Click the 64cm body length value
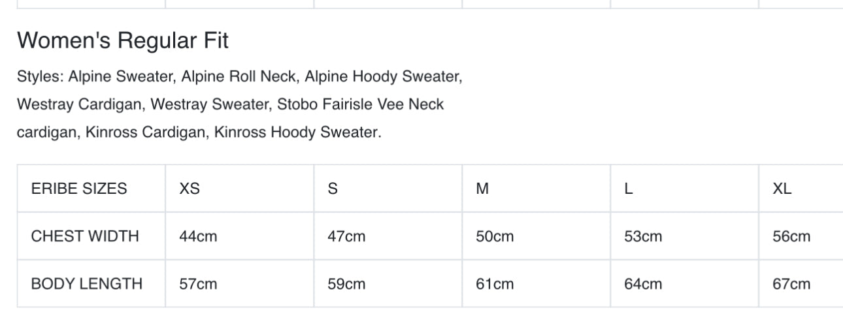 point(643,284)
